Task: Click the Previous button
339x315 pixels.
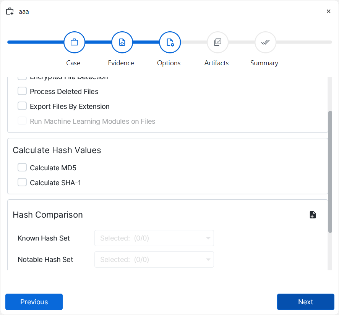Action: point(34,302)
